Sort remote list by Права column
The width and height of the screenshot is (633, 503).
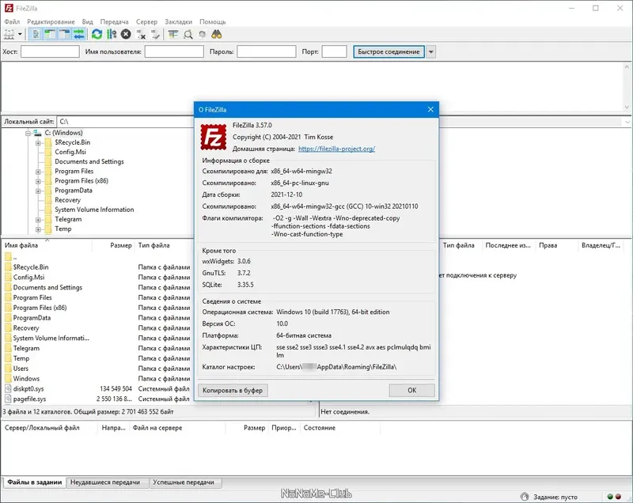(x=555, y=245)
